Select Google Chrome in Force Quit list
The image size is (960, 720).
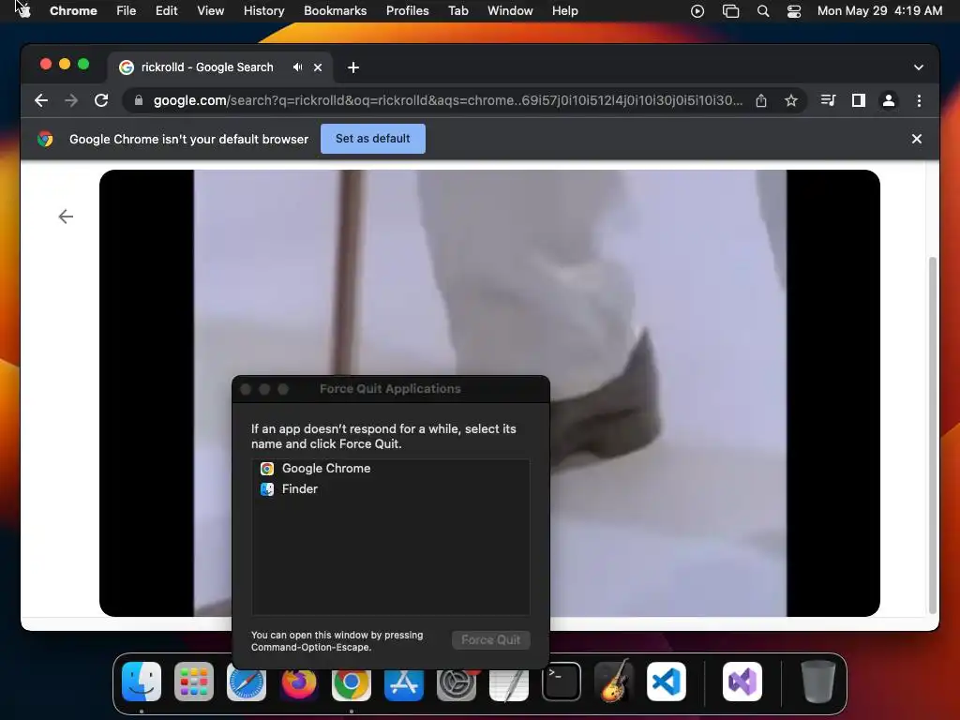tap(391, 469)
